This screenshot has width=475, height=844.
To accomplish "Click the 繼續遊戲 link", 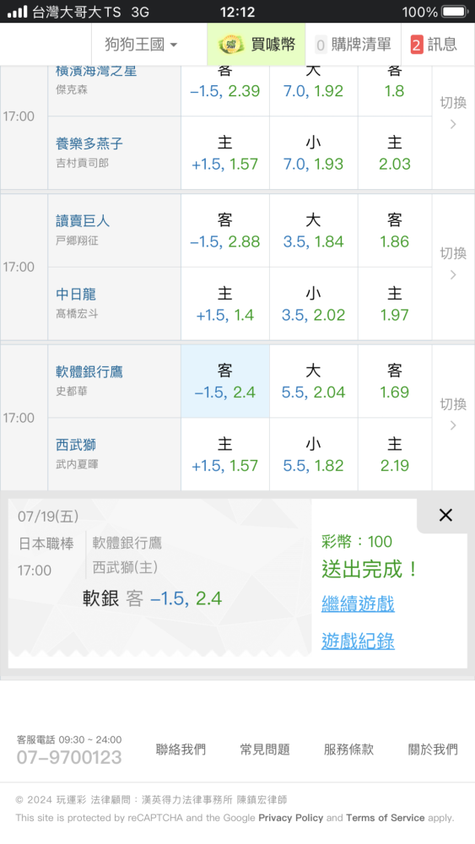I will 359,603.
